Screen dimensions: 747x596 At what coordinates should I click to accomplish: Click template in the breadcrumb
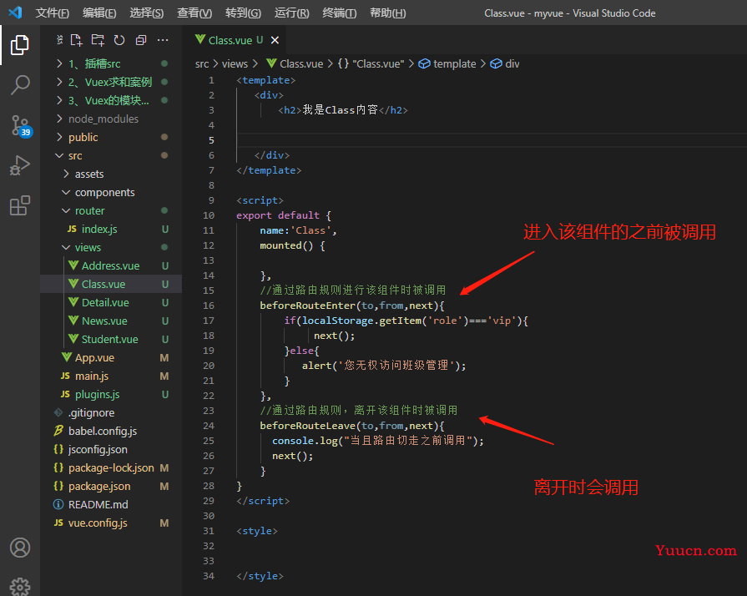tap(447, 63)
